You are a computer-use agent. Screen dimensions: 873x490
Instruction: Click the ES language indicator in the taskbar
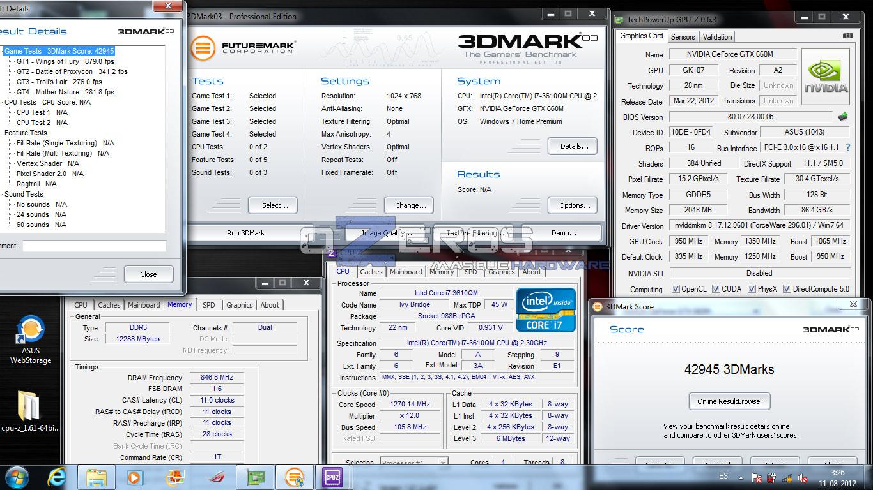pyautogui.click(x=723, y=476)
